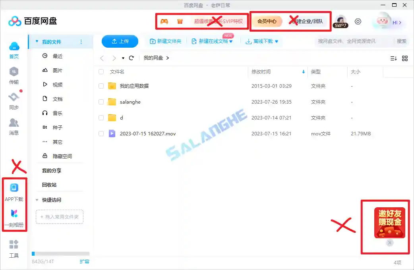Viewport: 414px width, 270px height.
Task: Open the 工具 tools section
Action: point(14,249)
